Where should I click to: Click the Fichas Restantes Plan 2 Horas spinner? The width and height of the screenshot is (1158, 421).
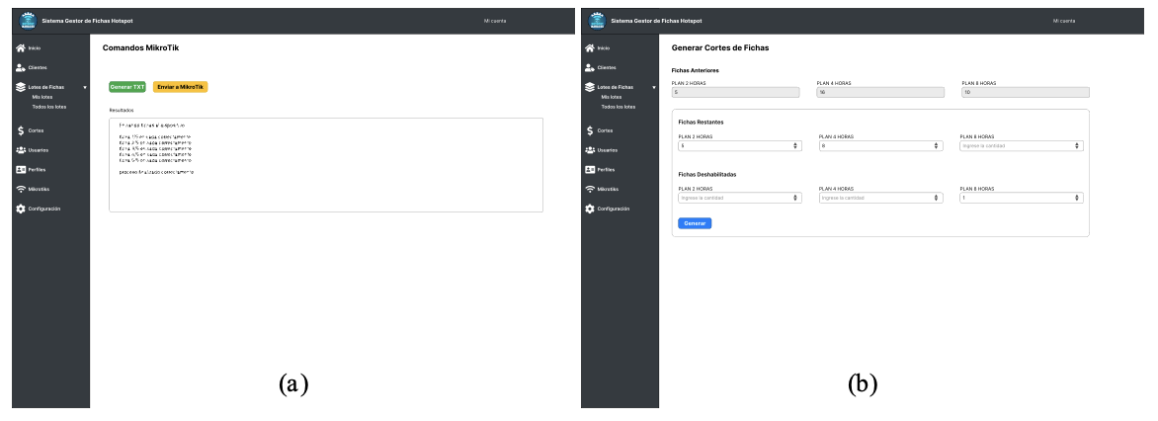796,145
